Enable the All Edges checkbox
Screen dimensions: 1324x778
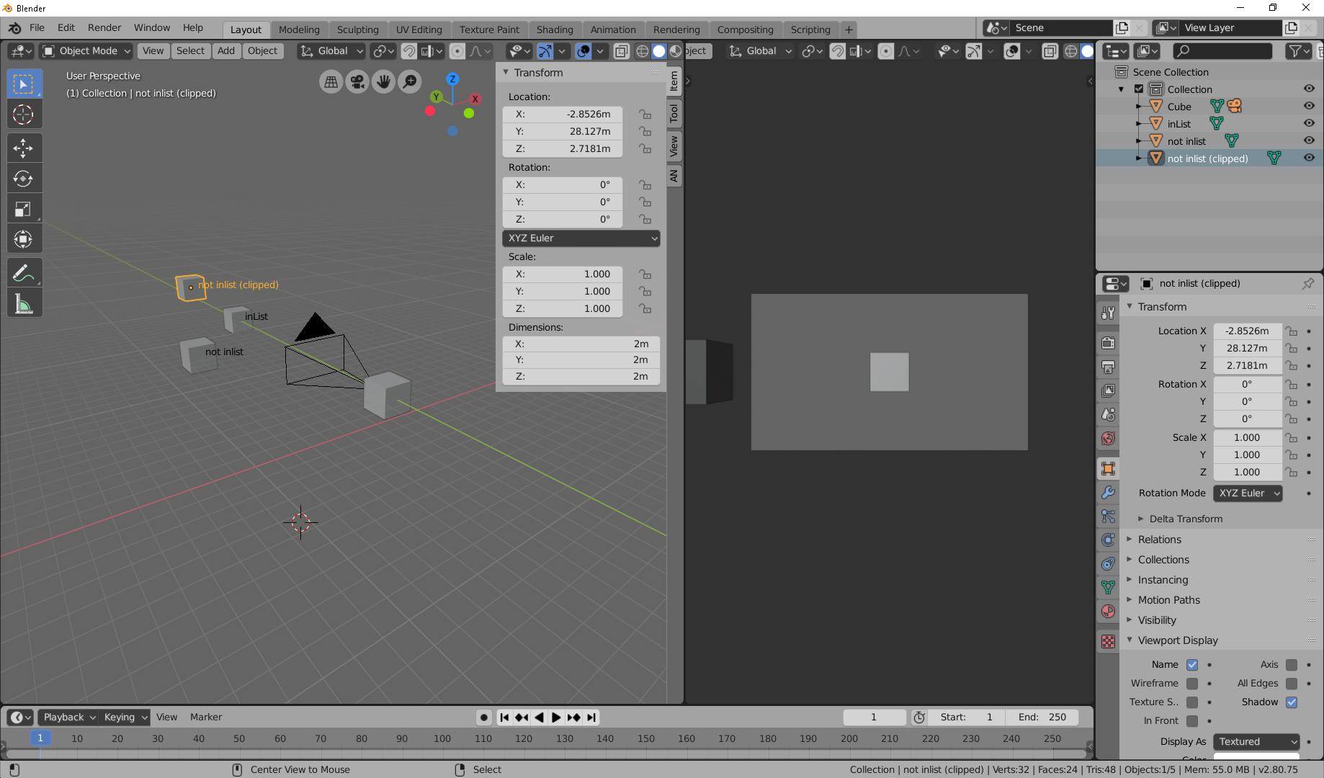[x=1292, y=684]
